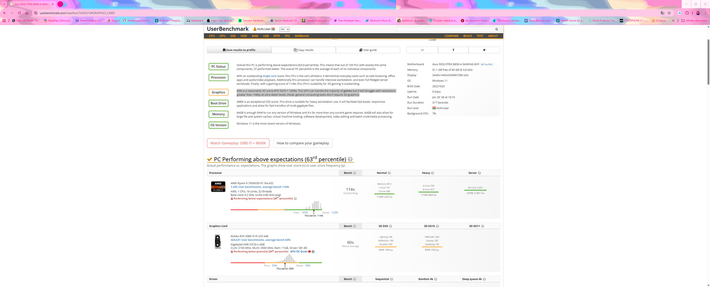Jump to Boot Drive section button
710x287 pixels.
(x=218, y=103)
